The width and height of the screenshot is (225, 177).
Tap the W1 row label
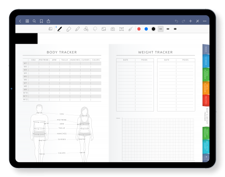coord(25,63)
